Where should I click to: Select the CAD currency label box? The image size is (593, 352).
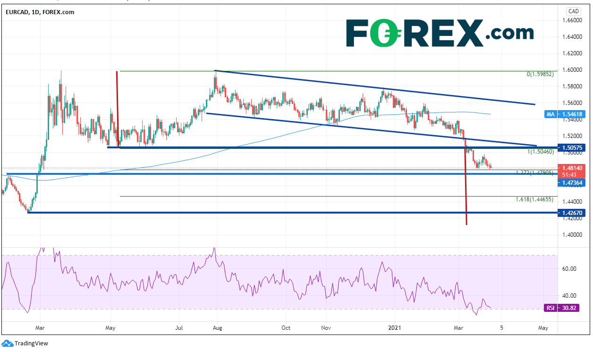573,11
